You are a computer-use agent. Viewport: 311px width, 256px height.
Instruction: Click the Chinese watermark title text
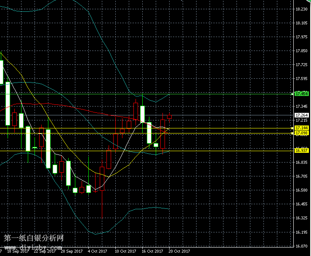(34, 238)
